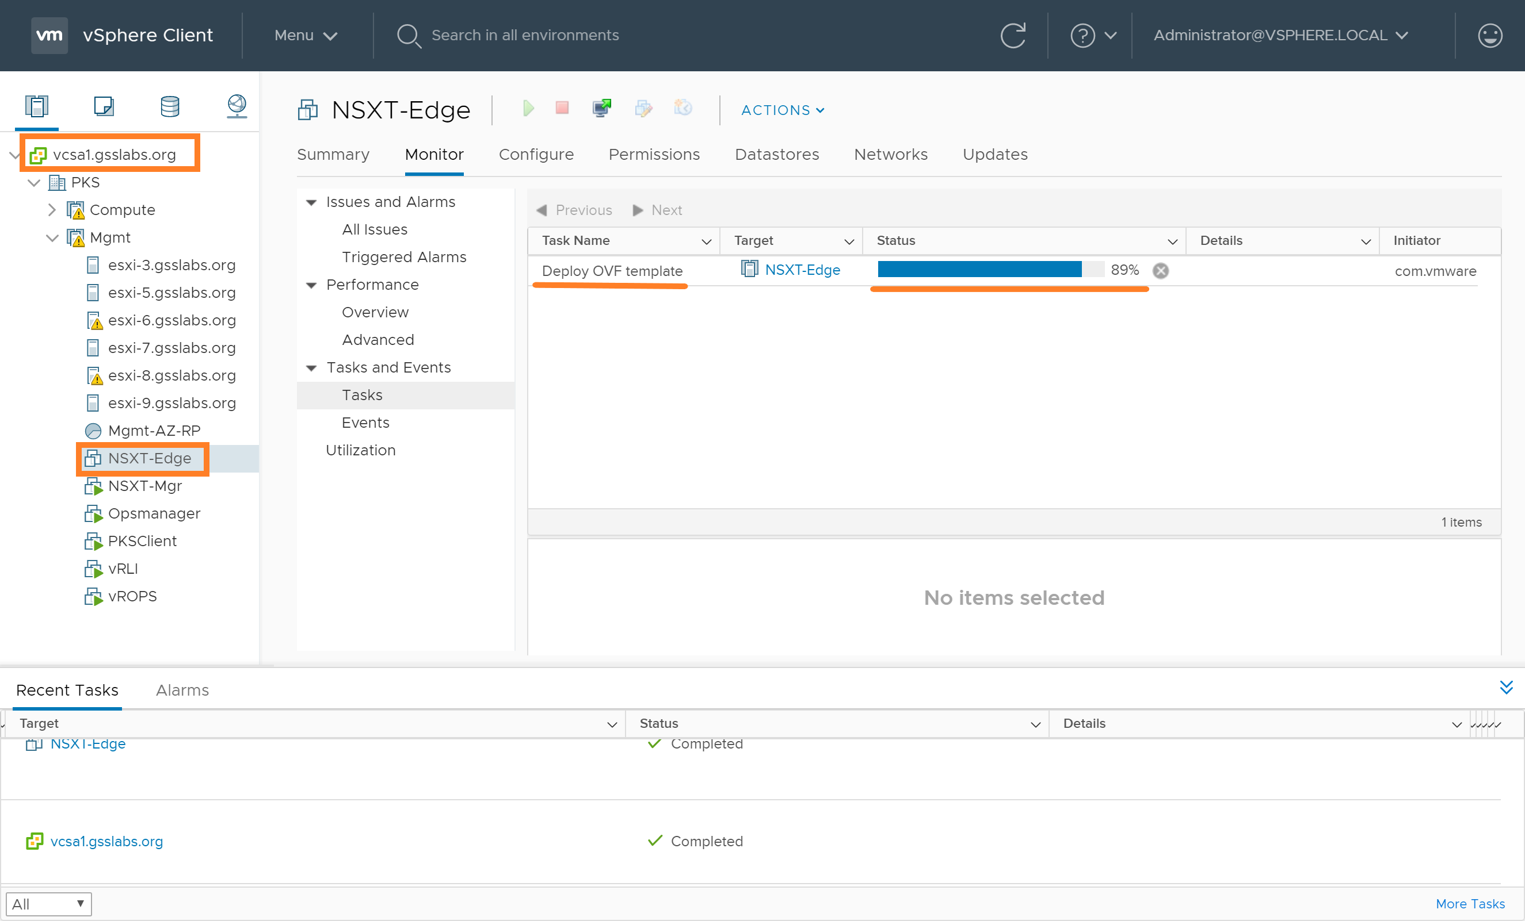Open the Hosts and Clusters inventory view
The image size is (1525, 921).
click(36, 106)
